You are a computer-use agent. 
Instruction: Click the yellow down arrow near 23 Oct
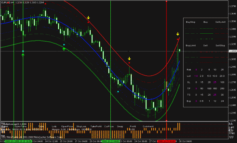click(x=129, y=58)
